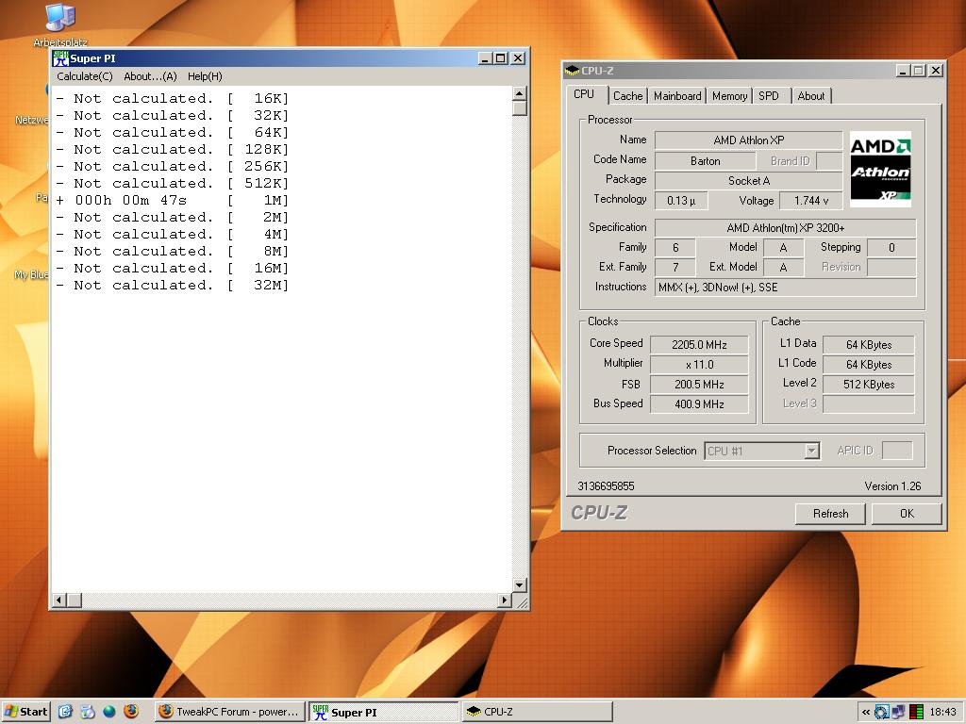Image resolution: width=966 pixels, height=724 pixels.
Task: Click the L1 Data value 64 KBytes
Action: [869, 345]
